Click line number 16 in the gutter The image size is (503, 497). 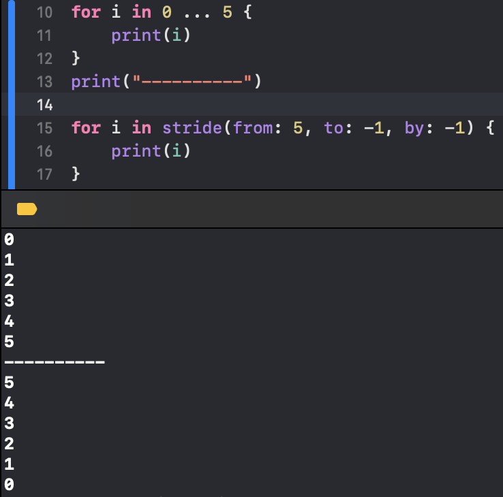point(44,151)
